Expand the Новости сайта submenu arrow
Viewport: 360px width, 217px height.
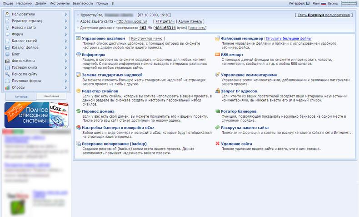coord(66,28)
